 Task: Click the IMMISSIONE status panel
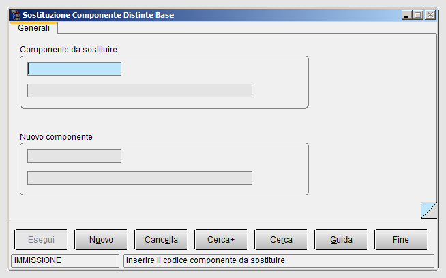click(65, 261)
